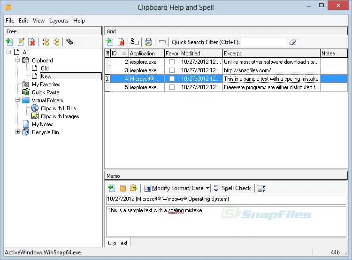Click the memo title field with date

(x=226, y=199)
